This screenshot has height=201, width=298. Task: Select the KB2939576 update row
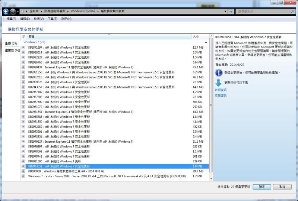pyautogui.click(x=115, y=82)
